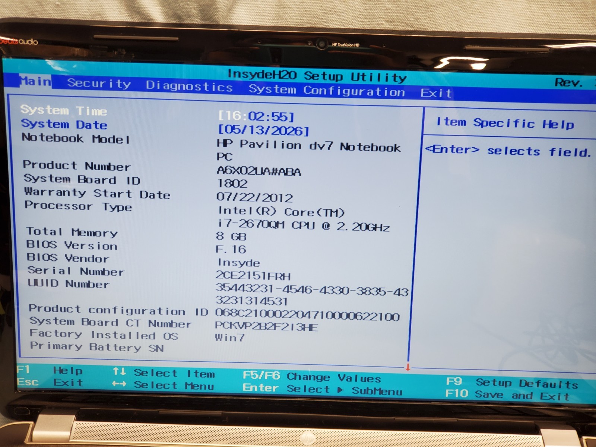Click the InsydeH20 Setup Utility title
596x447 pixels.
coord(317,76)
